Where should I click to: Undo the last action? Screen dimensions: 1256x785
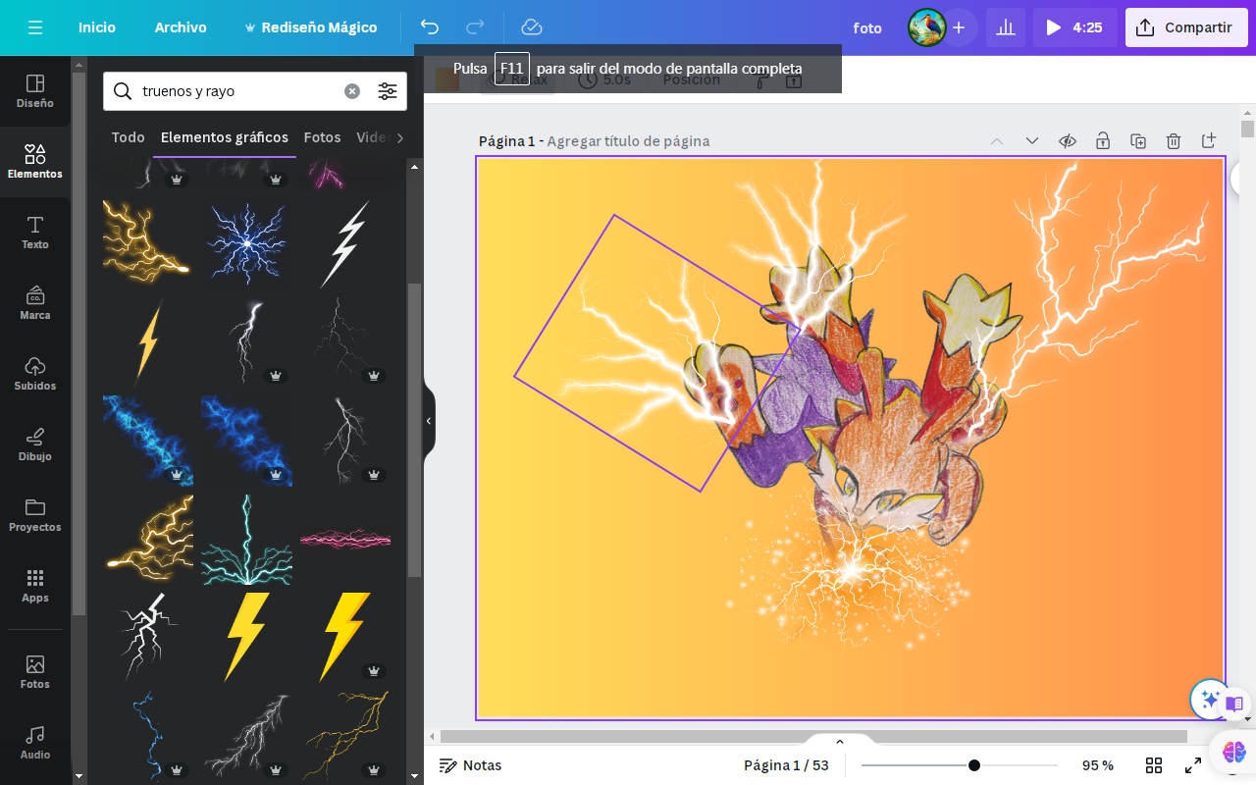tap(430, 27)
